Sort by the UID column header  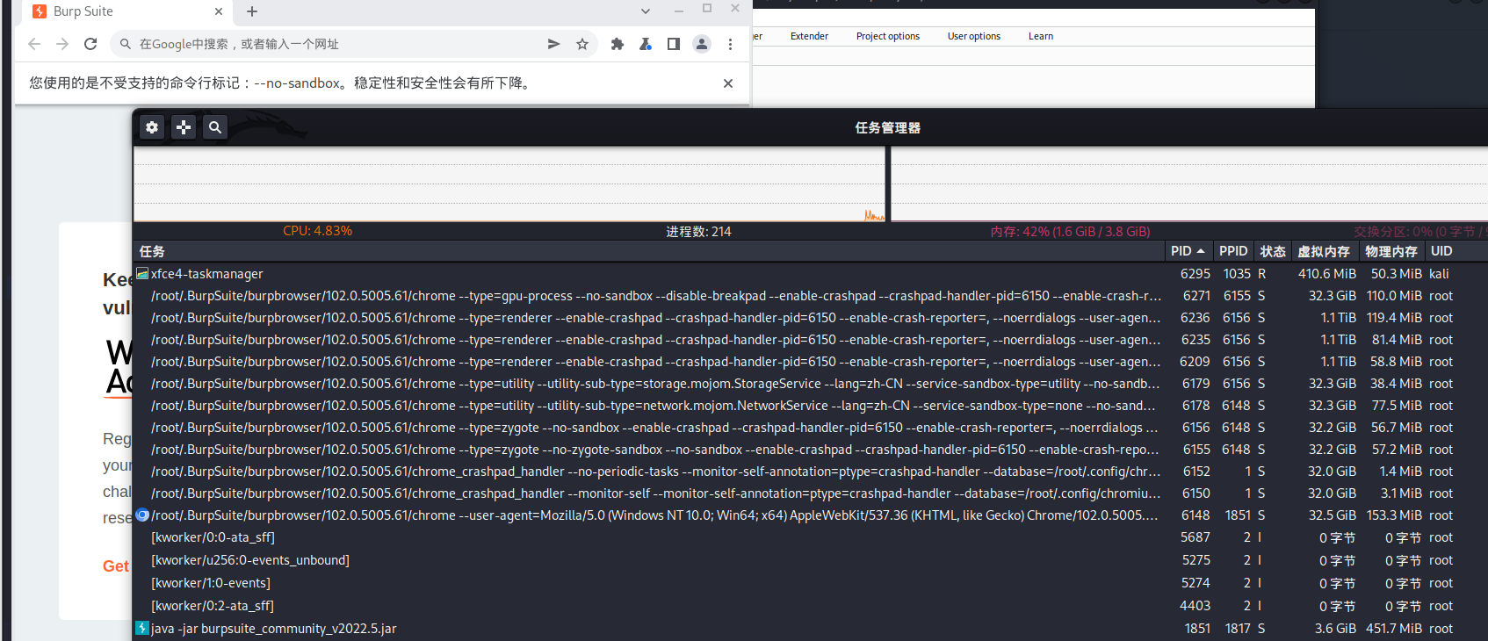click(1456, 251)
